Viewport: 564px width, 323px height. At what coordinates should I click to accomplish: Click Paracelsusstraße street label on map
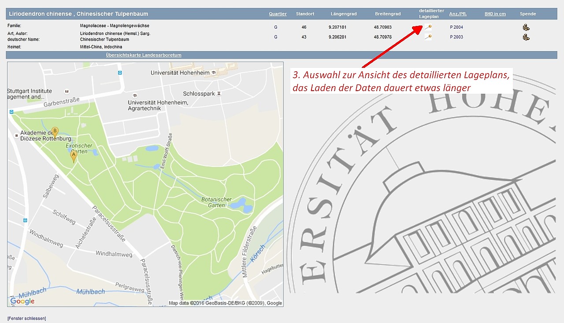[x=109, y=224]
